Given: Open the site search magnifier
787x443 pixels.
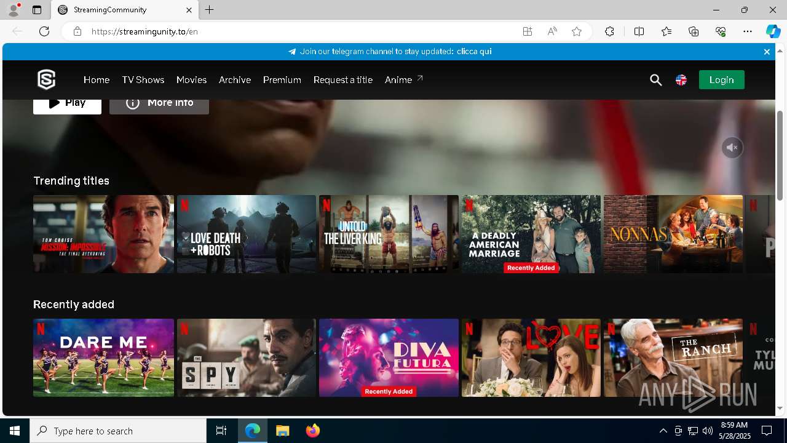Looking at the screenshot, I should [656, 80].
